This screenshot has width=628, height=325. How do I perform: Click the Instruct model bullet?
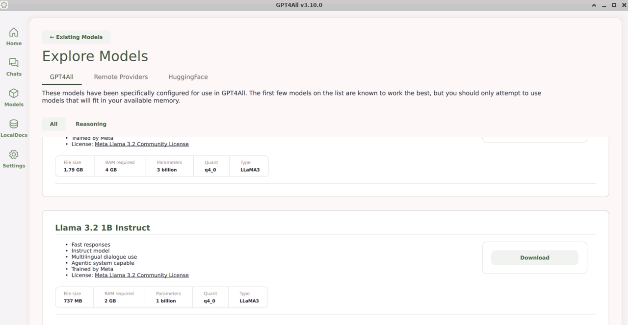(90, 251)
